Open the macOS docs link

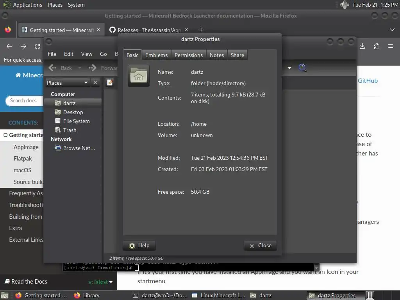pyautogui.click(x=22, y=170)
